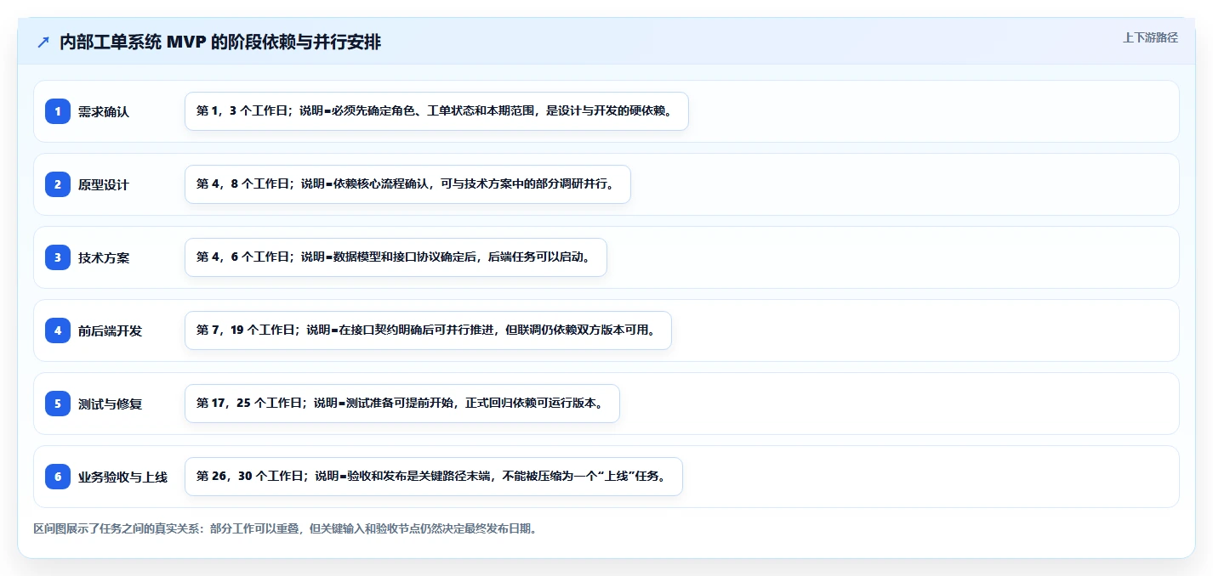1213x576 pixels.
Task: Select the 前后端开发 stage label
Action: (110, 330)
